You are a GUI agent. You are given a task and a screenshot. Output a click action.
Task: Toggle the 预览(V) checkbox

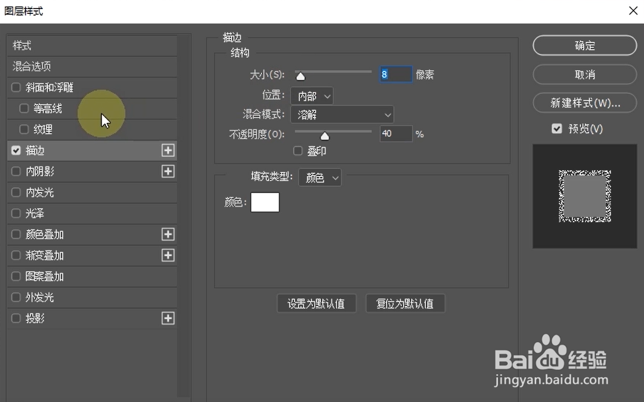(x=557, y=129)
